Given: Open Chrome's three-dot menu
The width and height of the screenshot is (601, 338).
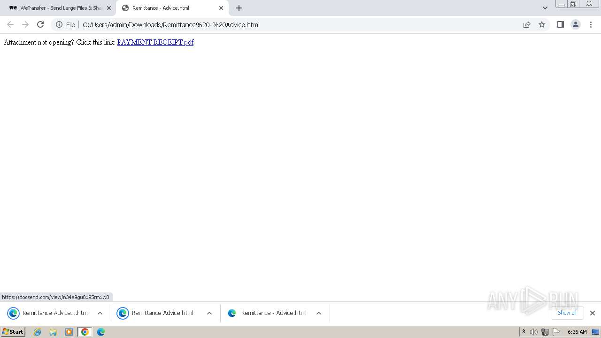Looking at the screenshot, I should pos(591,25).
